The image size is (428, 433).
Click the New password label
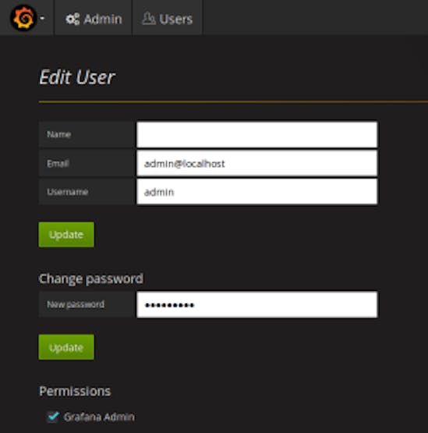click(76, 304)
